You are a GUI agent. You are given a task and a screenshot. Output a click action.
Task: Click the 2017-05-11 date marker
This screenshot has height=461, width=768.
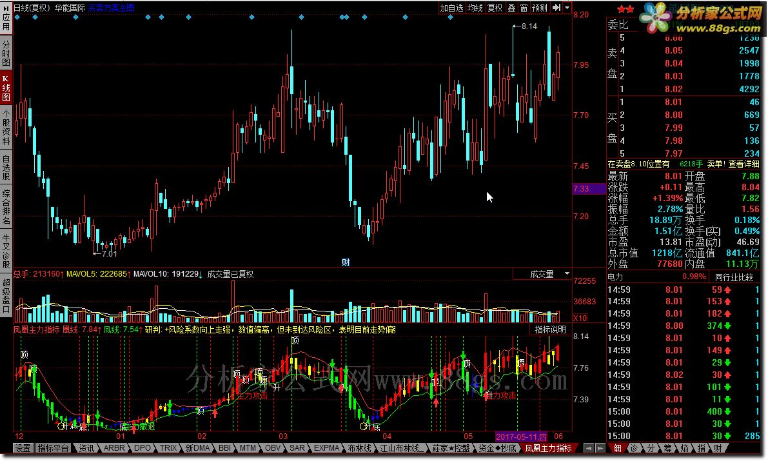[x=520, y=436]
